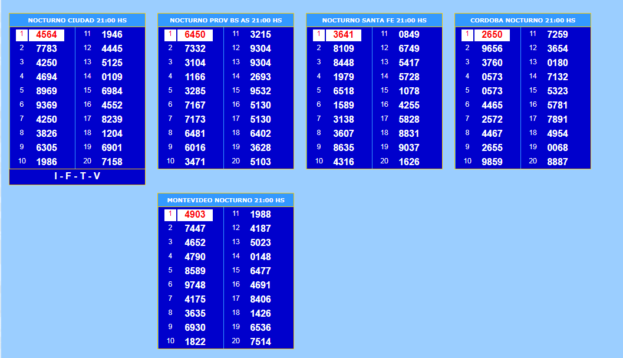Select the Montevideo Nocturno 21:00 HS header
The image size is (623, 358).
tap(226, 200)
